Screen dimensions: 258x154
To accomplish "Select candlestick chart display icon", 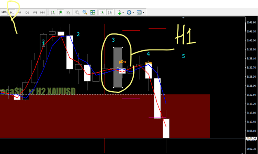I will click(x=61, y=12).
